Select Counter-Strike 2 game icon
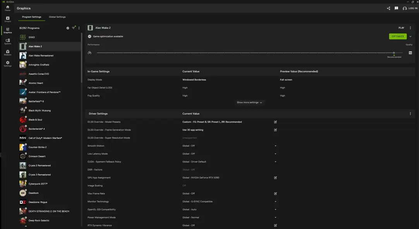This screenshot has width=419, height=229. [23, 147]
